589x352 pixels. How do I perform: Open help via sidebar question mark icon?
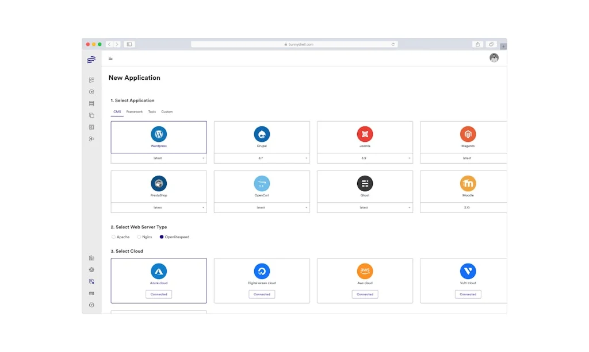tap(91, 305)
